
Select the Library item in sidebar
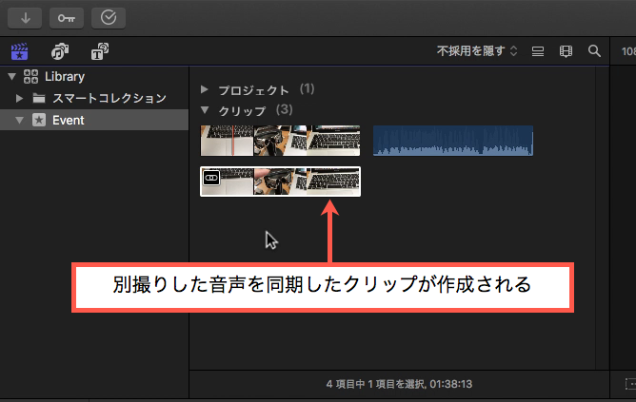click(x=65, y=77)
